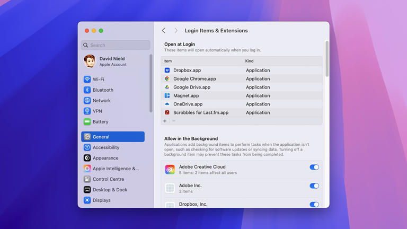This screenshot has height=229, width=407.
Task: Click David Nield's avatar picture
Action: [x=90, y=61]
